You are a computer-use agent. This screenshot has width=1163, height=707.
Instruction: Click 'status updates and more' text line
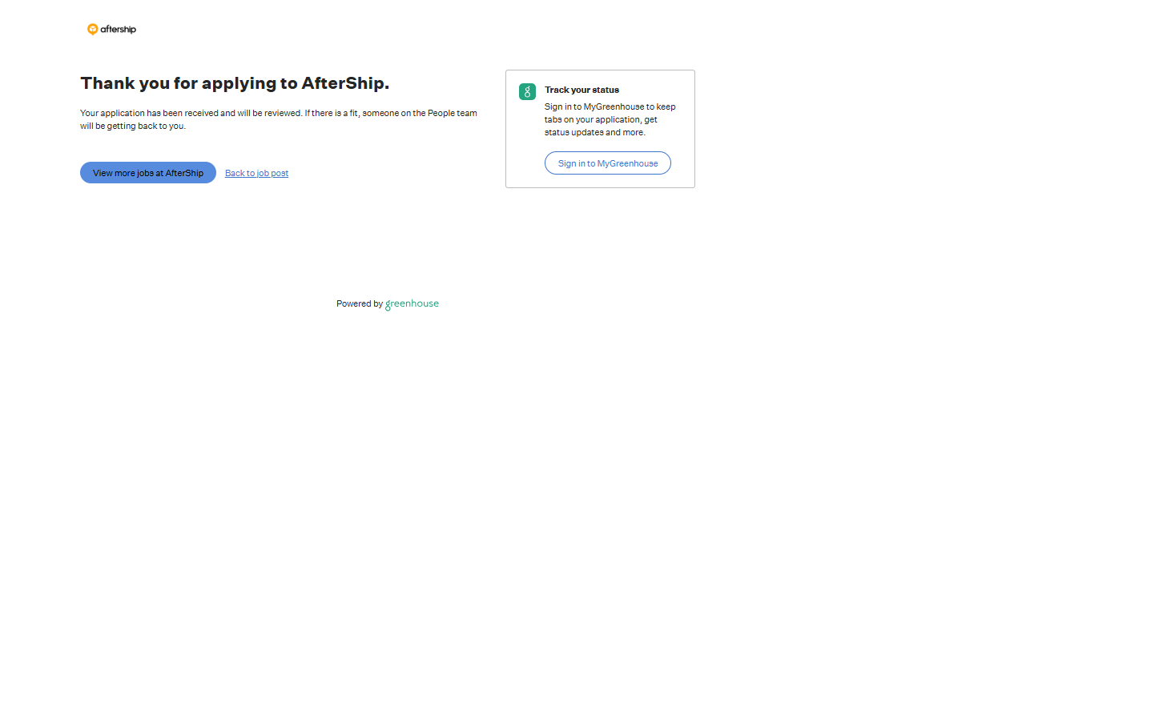coord(594,133)
